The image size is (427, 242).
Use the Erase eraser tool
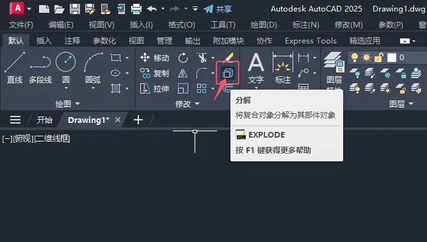click(x=229, y=57)
